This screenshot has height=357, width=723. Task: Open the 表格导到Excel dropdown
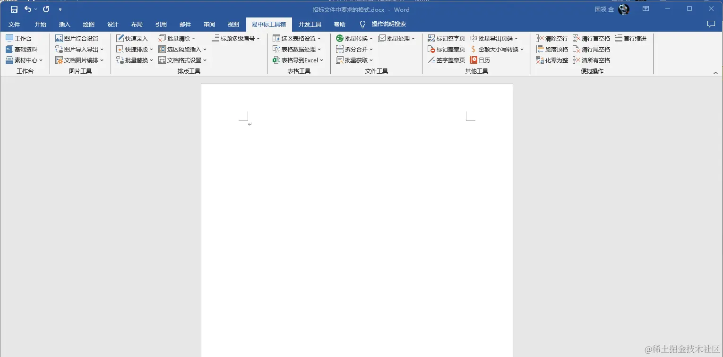(x=298, y=60)
